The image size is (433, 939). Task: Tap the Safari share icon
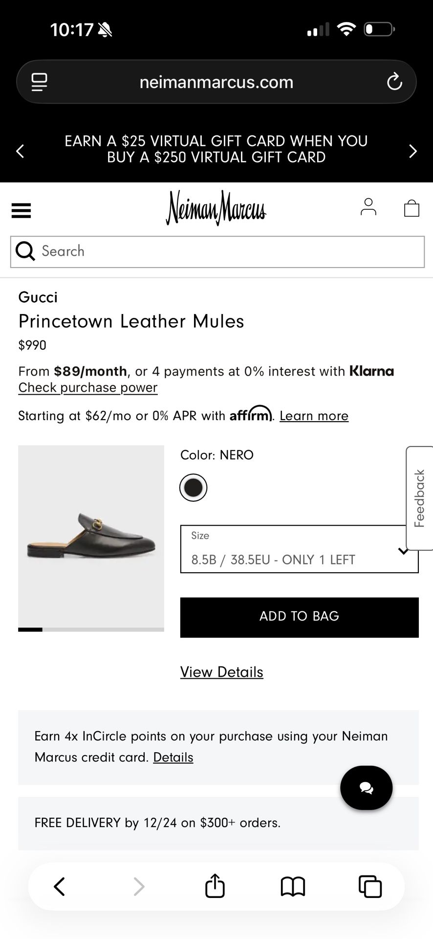pyautogui.click(x=215, y=886)
